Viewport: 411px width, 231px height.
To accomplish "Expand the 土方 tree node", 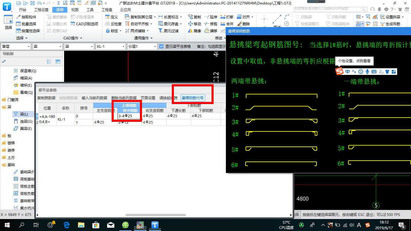I will [x=4, y=157].
